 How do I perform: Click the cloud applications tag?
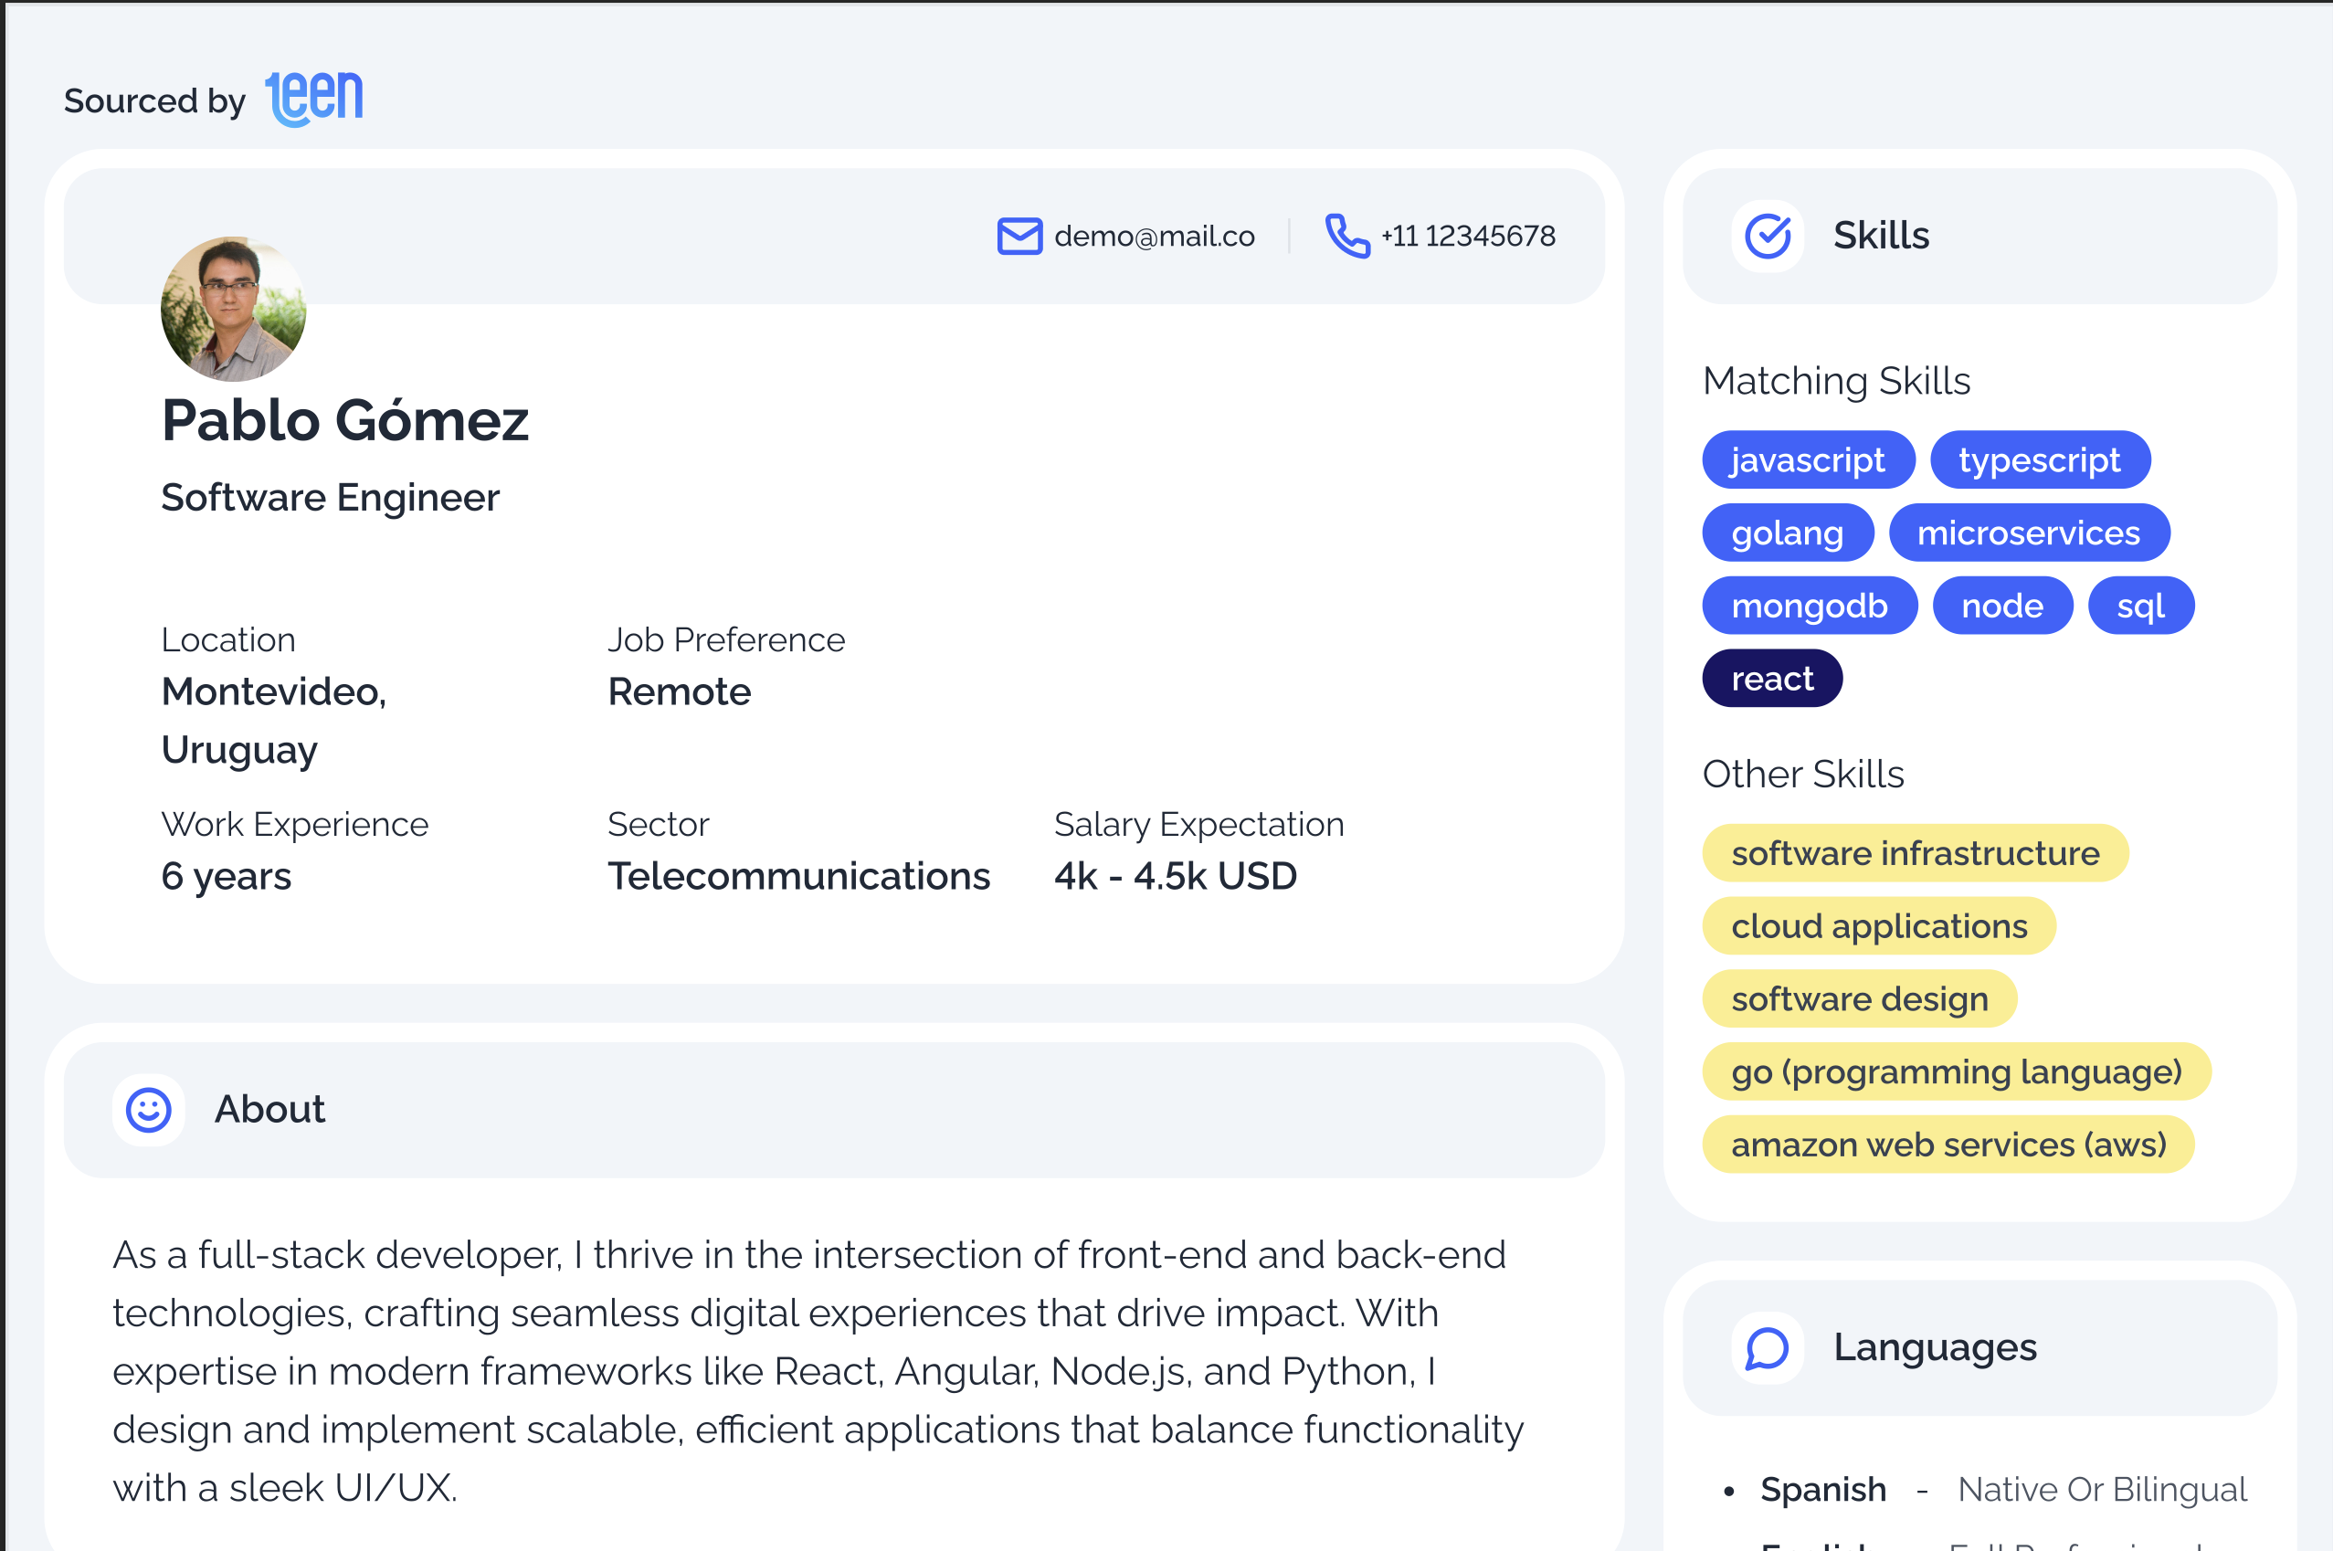(x=1878, y=926)
